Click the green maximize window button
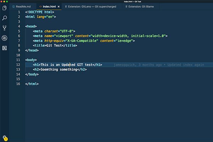 point(7,2)
